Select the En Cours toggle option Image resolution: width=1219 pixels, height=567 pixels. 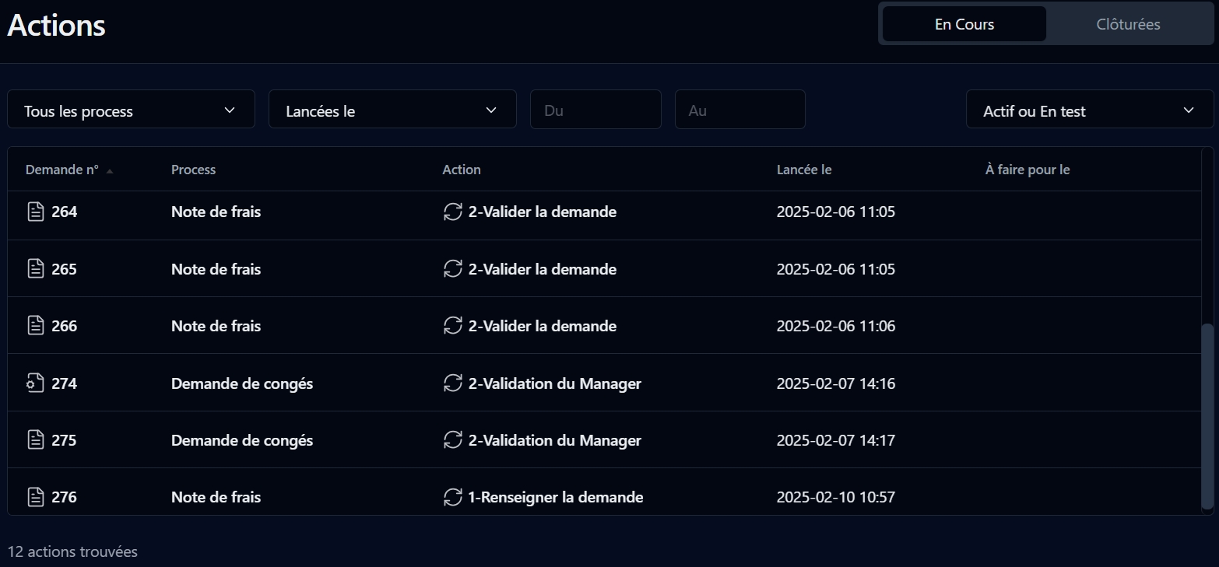[964, 24]
